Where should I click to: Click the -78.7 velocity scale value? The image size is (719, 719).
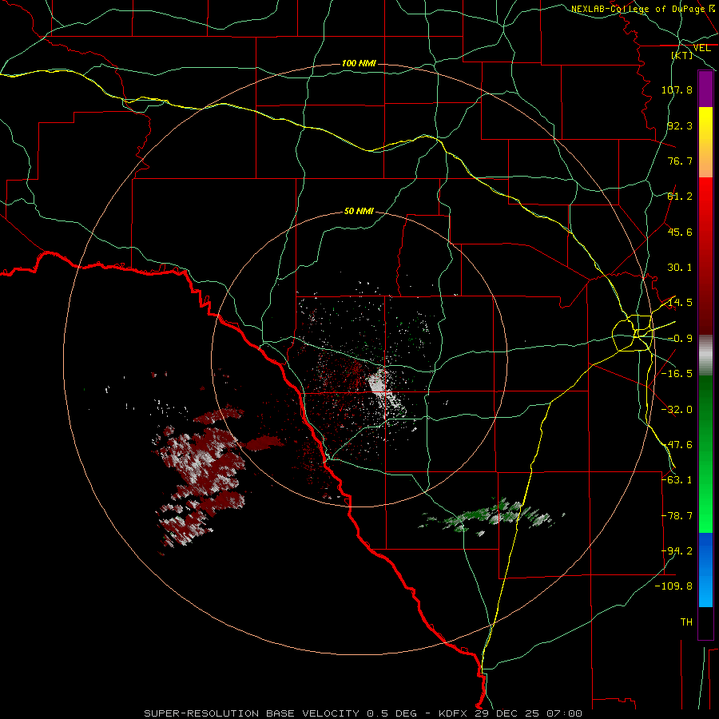point(677,516)
